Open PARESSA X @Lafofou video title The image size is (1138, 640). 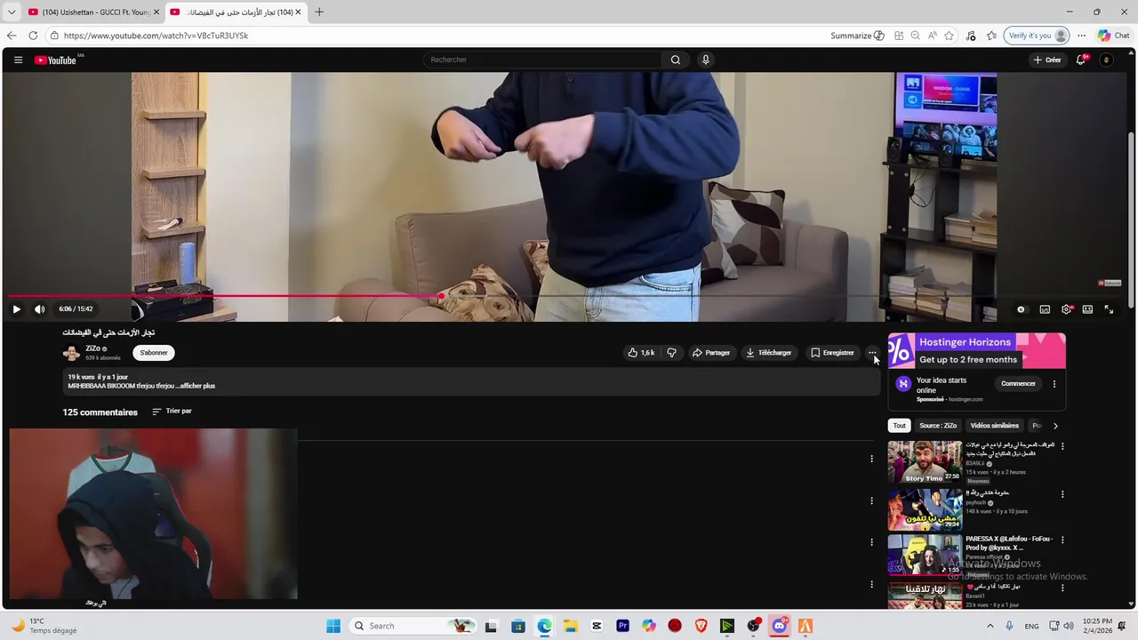coord(1009,543)
